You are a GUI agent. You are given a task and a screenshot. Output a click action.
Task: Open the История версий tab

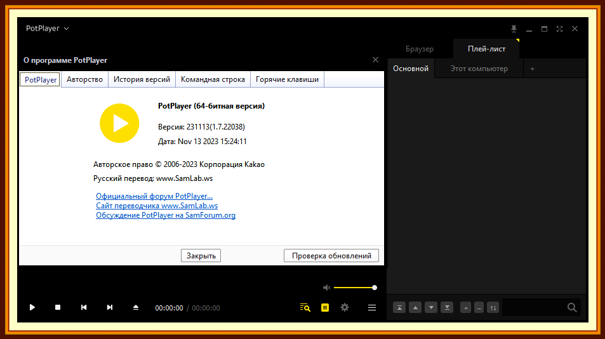pyautogui.click(x=142, y=79)
